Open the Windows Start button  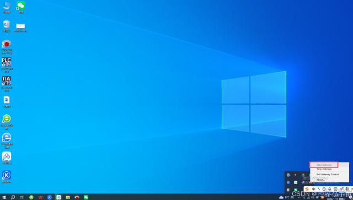tap(4, 197)
